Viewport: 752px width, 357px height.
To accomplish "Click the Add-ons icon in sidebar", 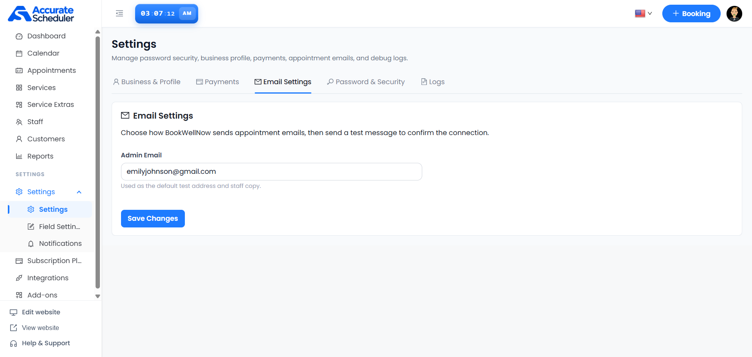I will coord(19,295).
